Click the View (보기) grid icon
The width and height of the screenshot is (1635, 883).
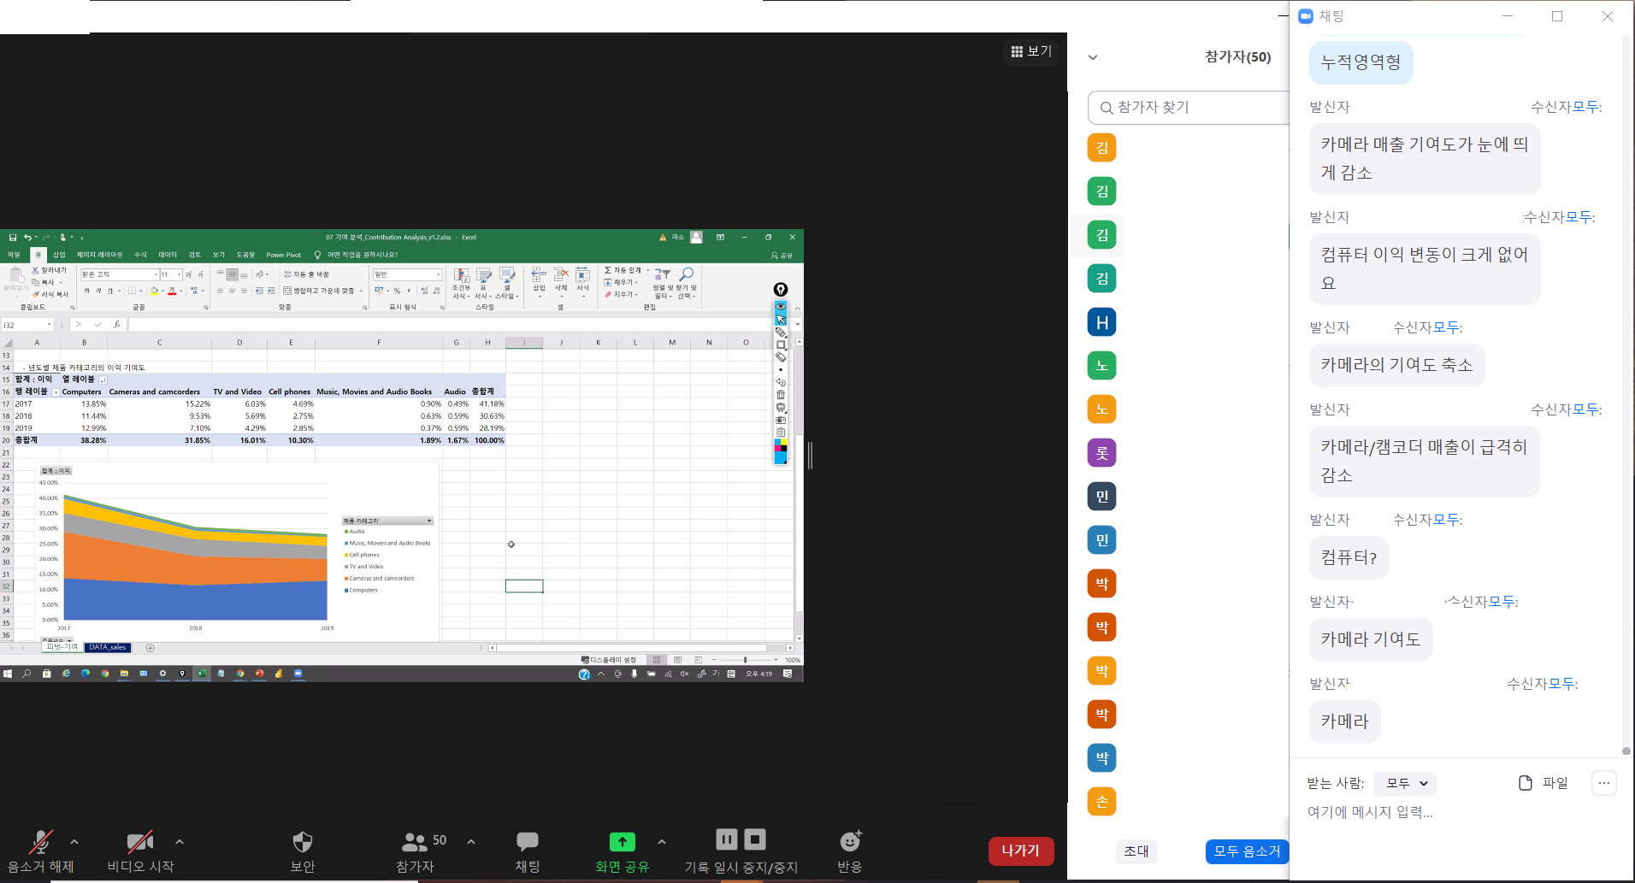pyautogui.click(x=1031, y=51)
